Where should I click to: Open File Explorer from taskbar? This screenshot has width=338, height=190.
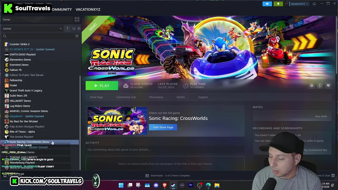(217, 185)
